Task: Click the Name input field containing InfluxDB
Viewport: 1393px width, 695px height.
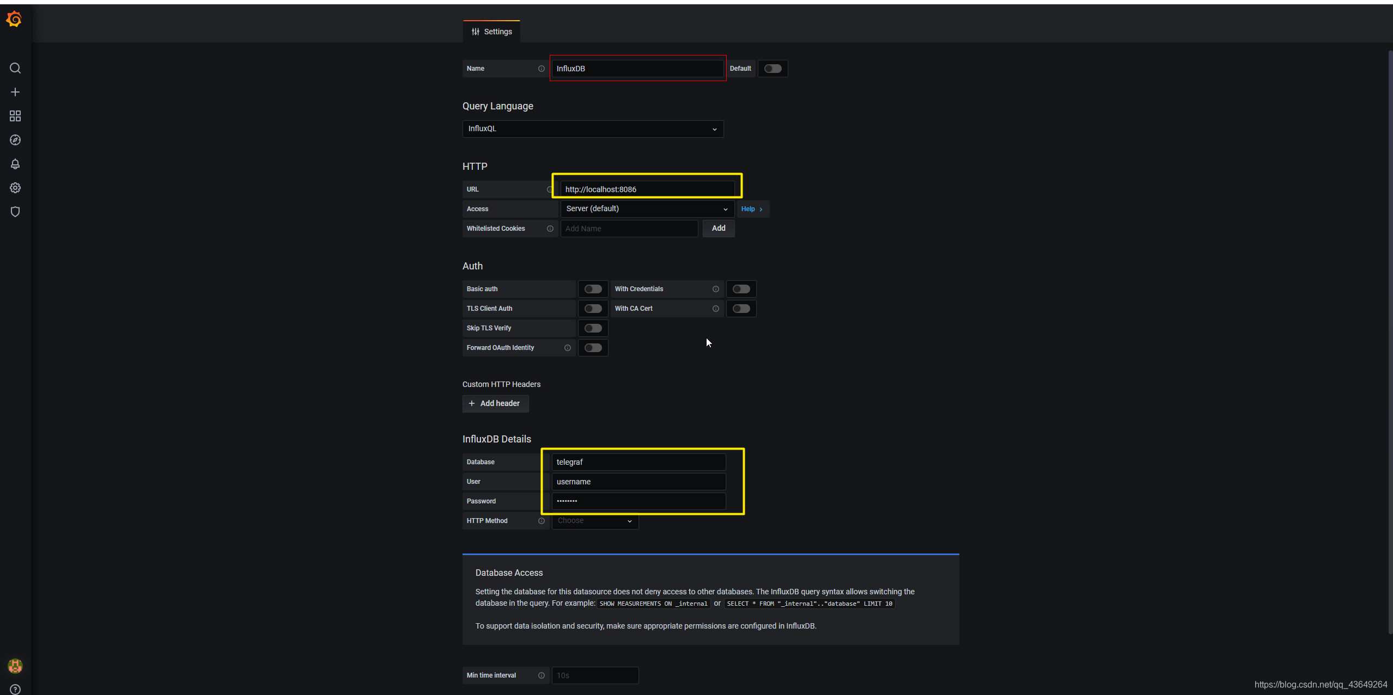Action: [x=637, y=69]
